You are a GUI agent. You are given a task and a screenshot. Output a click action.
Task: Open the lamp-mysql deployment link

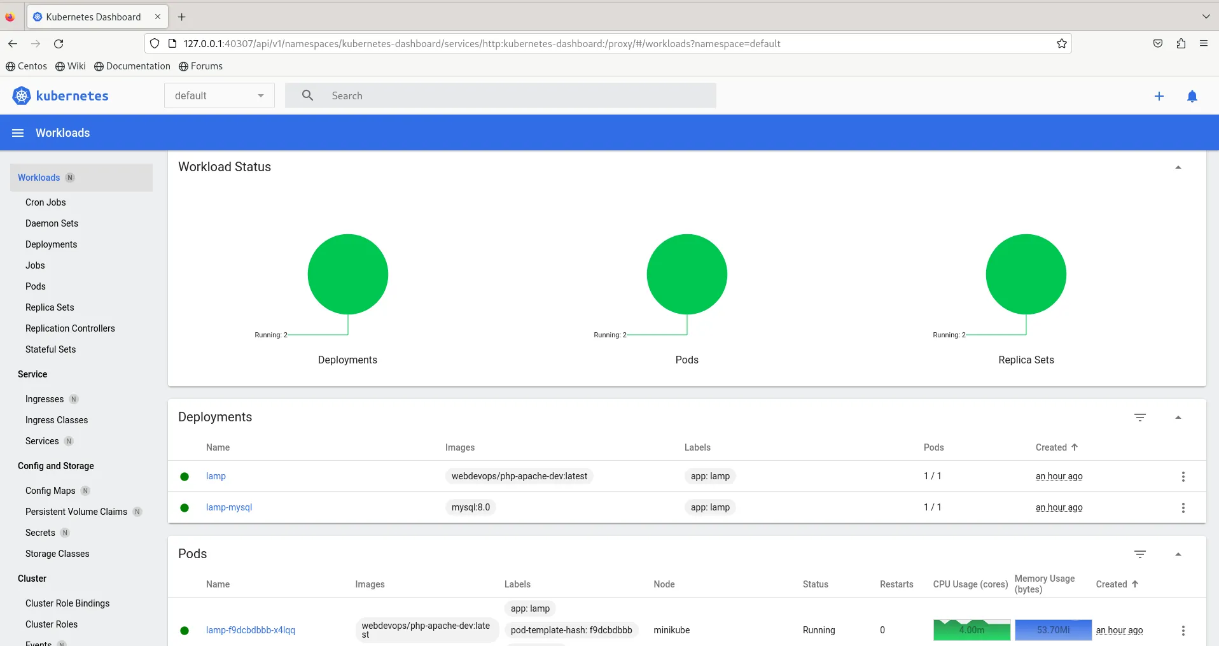click(x=229, y=507)
